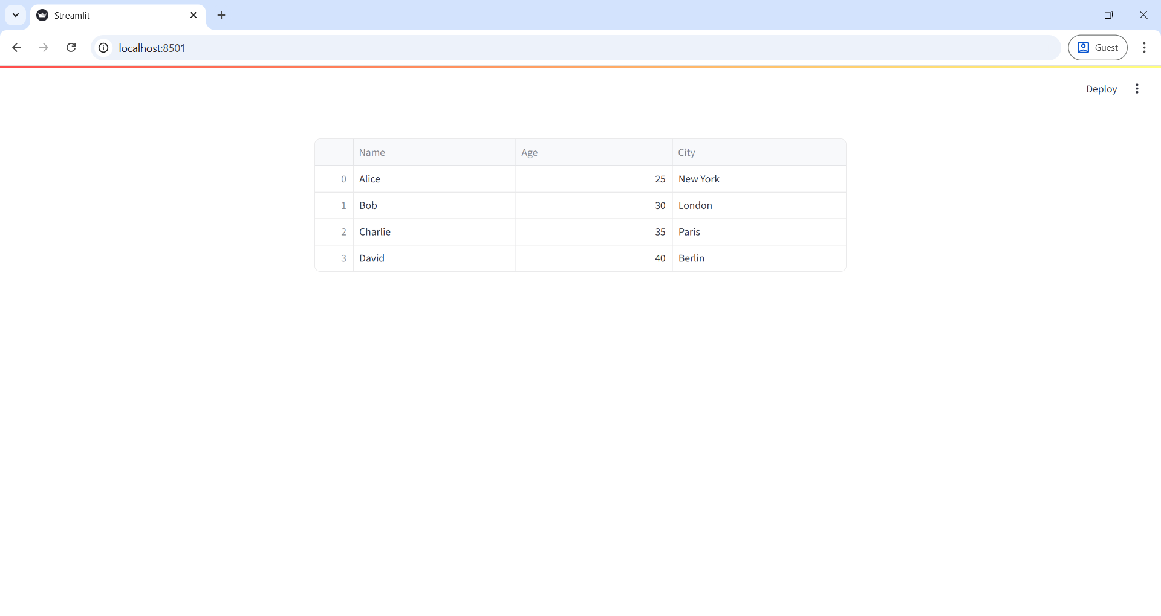The width and height of the screenshot is (1161, 616).
Task: Click the Streamlit favicon on the tab
Action: [x=41, y=15]
